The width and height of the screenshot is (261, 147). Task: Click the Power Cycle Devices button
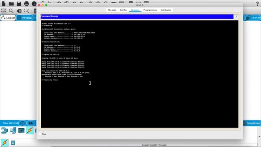tap(22, 123)
